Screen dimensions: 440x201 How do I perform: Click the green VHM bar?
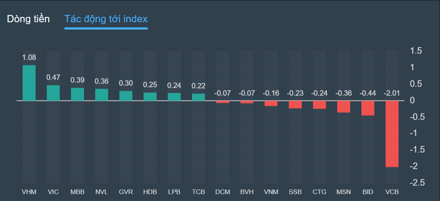tap(29, 83)
